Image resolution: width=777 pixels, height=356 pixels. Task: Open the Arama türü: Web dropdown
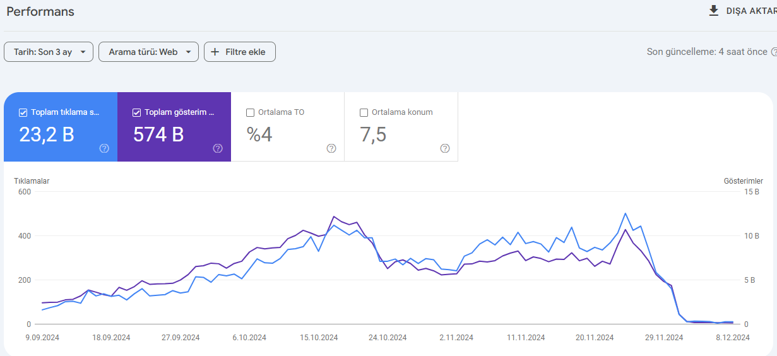click(148, 52)
